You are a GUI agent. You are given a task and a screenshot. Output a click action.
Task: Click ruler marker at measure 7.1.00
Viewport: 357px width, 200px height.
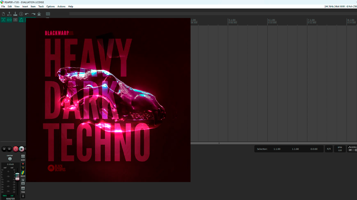tap(311, 20)
